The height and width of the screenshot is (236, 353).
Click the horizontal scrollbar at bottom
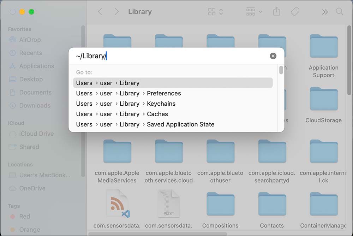click(x=157, y=234)
